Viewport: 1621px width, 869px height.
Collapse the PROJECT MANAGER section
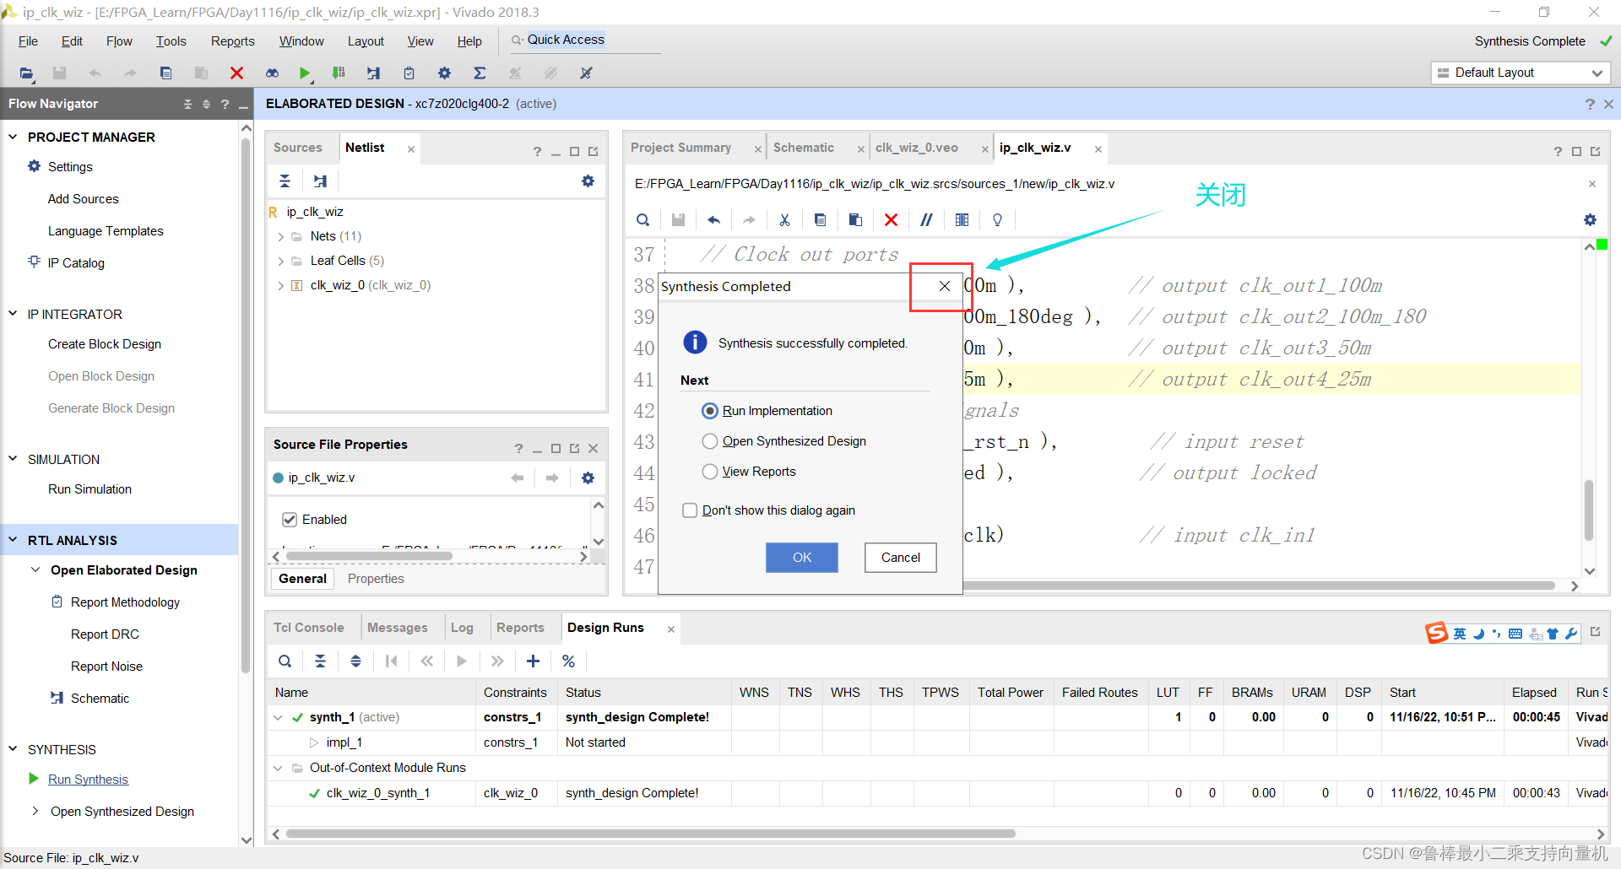[13, 137]
